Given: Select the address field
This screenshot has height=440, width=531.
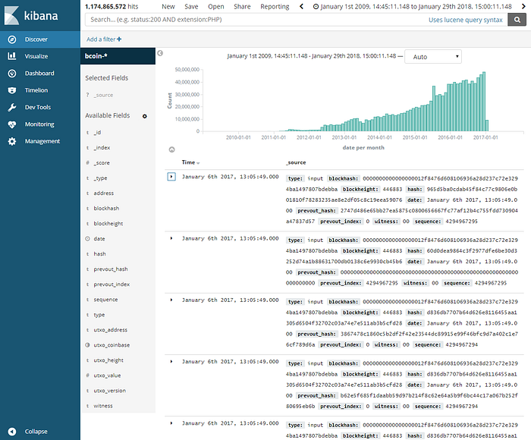Looking at the screenshot, I should coord(104,193).
